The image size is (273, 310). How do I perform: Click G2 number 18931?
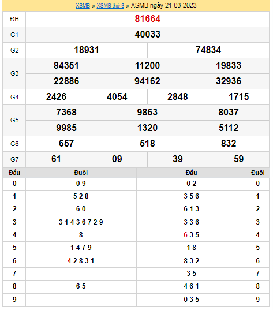(87, 50)
